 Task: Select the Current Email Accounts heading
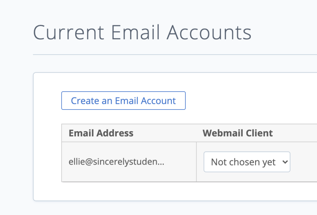point(142,32)
